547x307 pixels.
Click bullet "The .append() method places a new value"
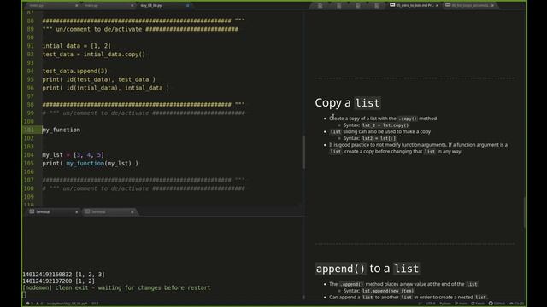tap(403, 284)
